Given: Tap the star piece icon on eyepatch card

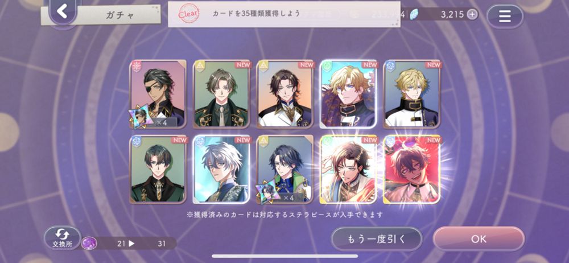Looking at the screenshot, I should pyautogui.click(x=139, y=115).
